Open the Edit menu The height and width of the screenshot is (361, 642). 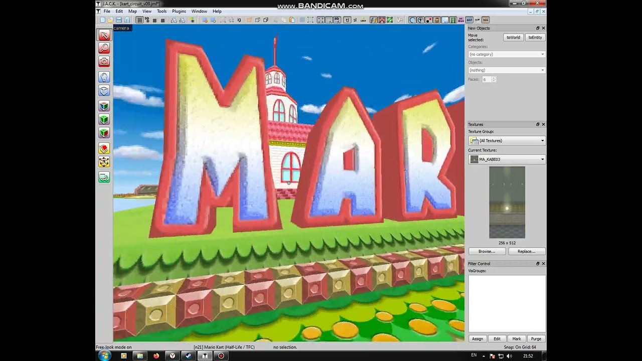[119, 11]
